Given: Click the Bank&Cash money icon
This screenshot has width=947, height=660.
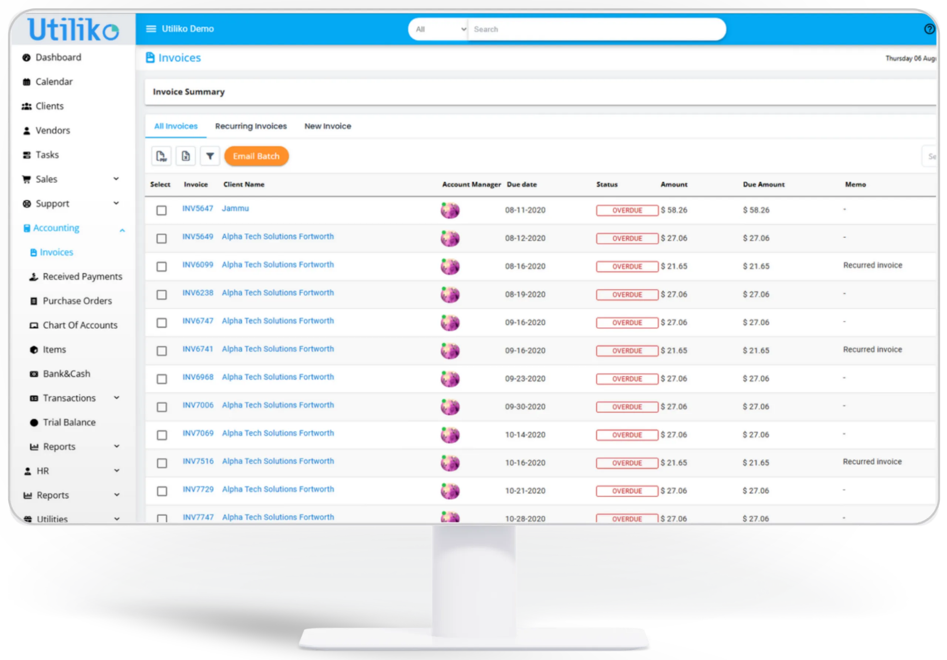Looking at the screenshot, I should [34, 374].
